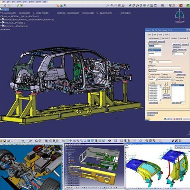The width and height of the screenshot is (190, 190).
Task: Enable the Auto Append checkbox
Action: (174, 77)
